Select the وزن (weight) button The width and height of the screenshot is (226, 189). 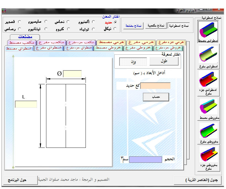click(133, 62)
